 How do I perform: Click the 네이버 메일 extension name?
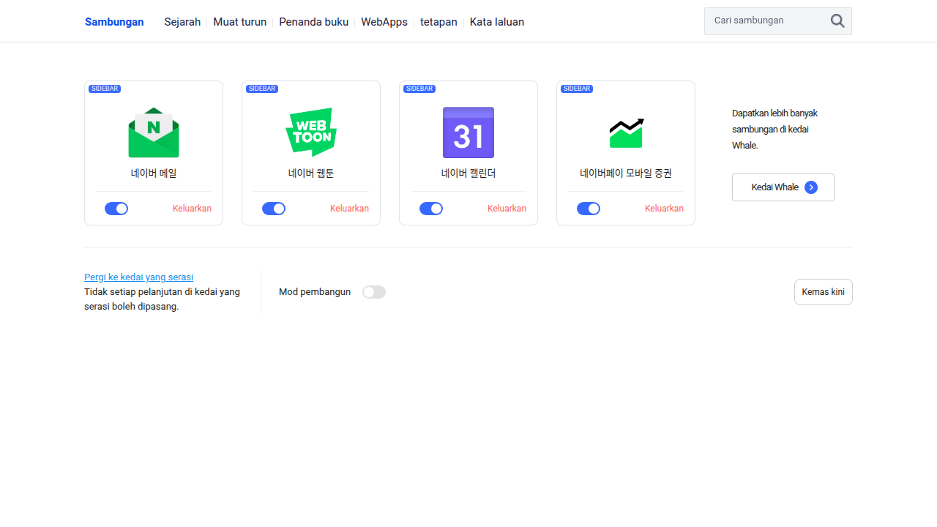(154, 173)
